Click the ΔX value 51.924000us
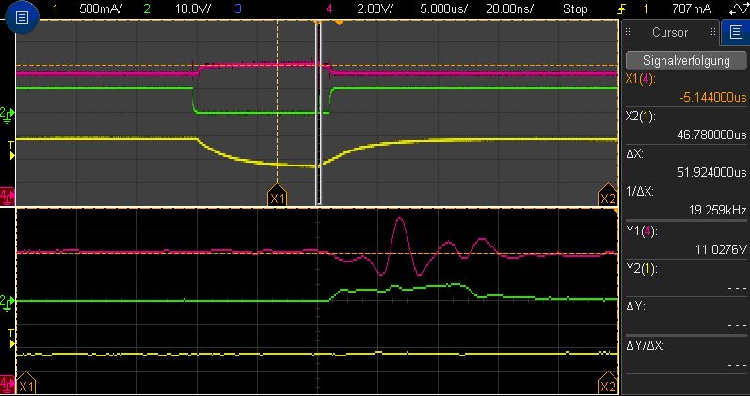This screenshot has width=750, height=396. click(x=711, y=172)
